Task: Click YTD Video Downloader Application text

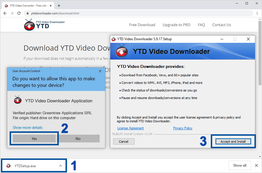Action: tap(59, 101)
